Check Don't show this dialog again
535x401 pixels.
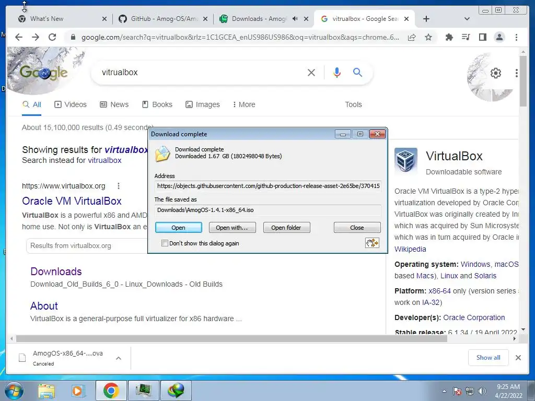(165, 243)
